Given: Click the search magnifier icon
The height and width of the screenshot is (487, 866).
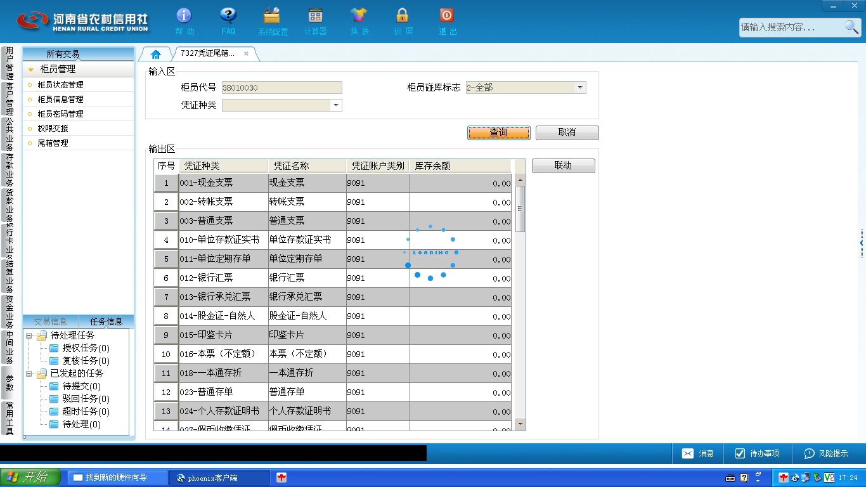Looking at the screenshot, I should pyautogui.click(x=851, y=27).
